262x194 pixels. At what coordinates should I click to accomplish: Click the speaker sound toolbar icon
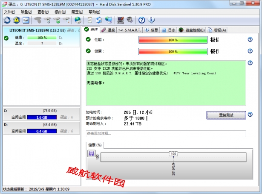tap(130, 20)
